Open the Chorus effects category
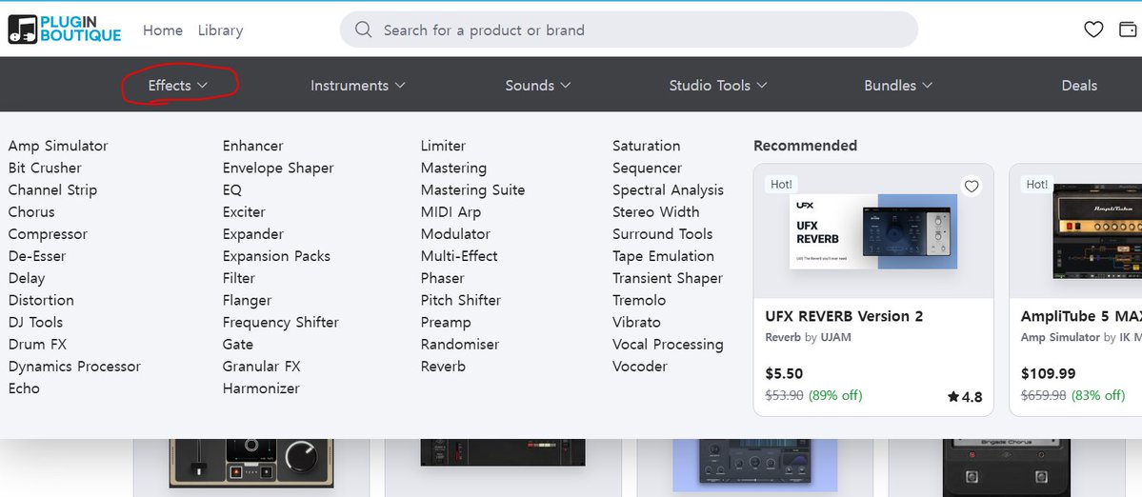The width and height of the screenshot is (1142, 497). 31,211
